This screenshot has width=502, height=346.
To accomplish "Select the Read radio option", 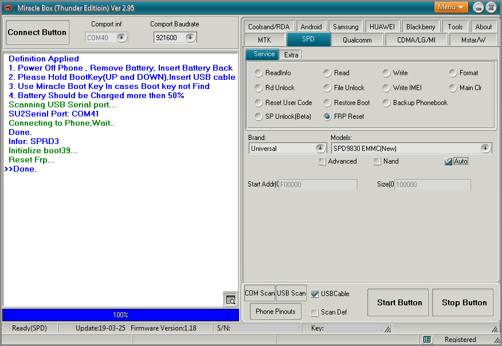I will tap(327, 73).
